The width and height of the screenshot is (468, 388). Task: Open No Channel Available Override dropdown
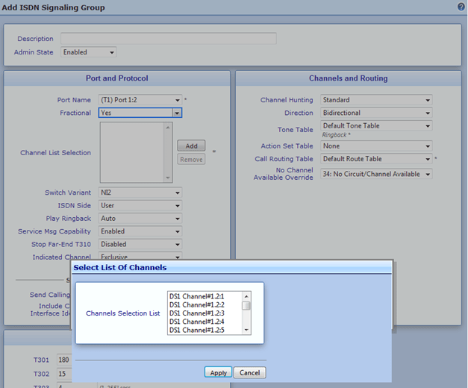(x=376, y=175)
